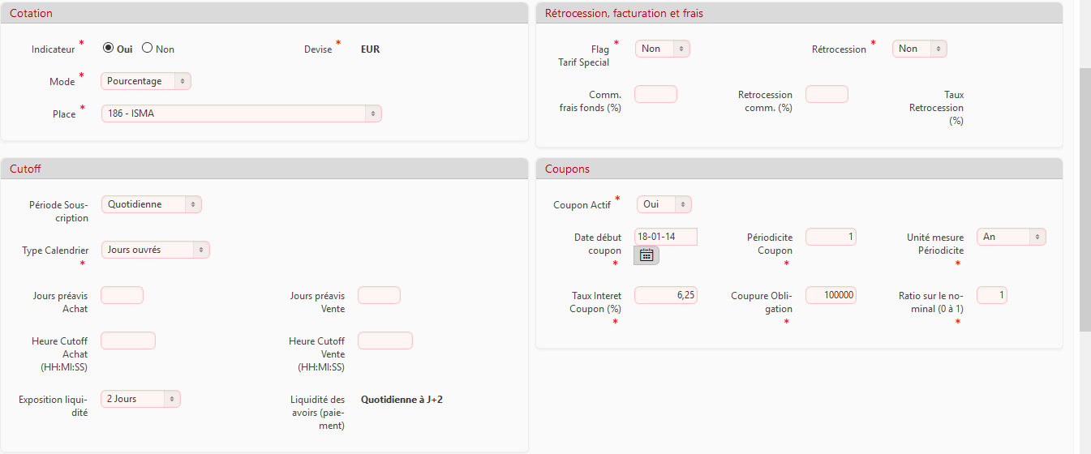Open the Flag Tarif Special dropdown
Screen dimensions: 1091x454
662,49
